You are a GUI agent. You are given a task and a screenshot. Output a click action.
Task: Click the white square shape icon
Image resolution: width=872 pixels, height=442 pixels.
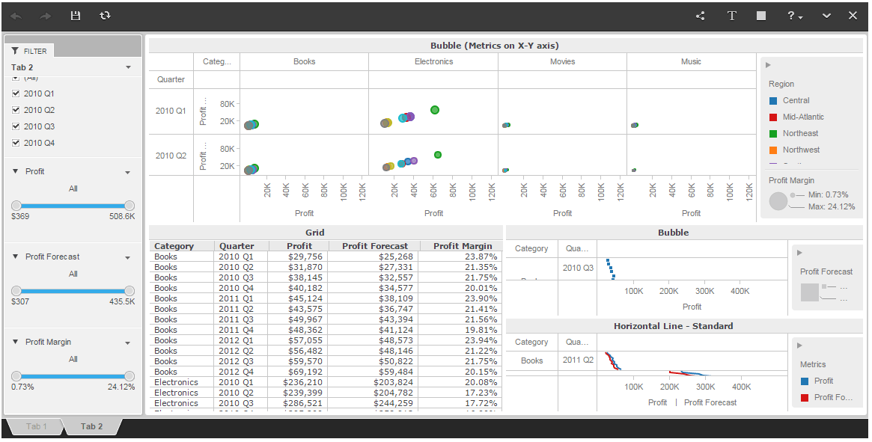click(x=760, y=16)
